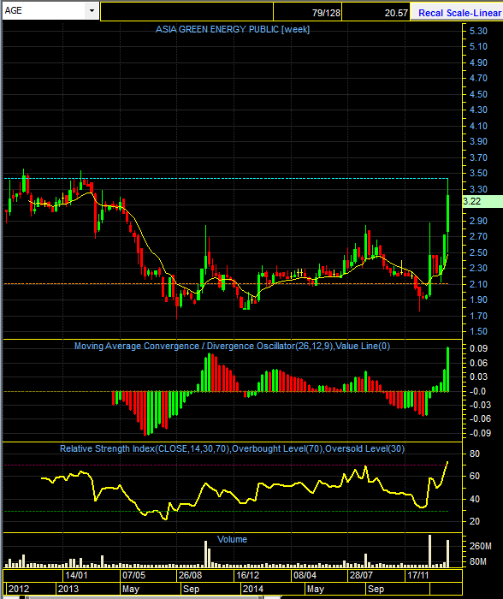Click the 2013 year label
The height and width of the screenshot is (599, 503).
pyautogui.click(x=68, y=589)
